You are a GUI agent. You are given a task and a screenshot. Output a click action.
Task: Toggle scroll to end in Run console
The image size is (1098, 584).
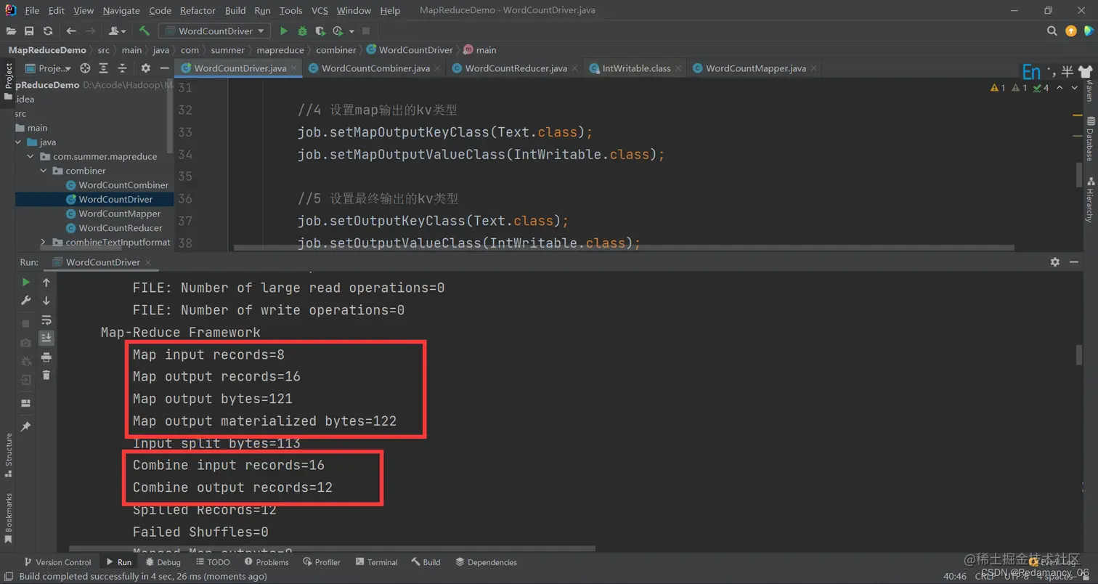point(46,338)
